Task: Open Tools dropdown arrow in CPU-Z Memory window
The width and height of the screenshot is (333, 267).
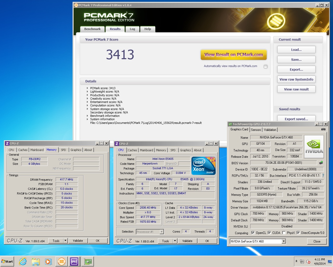Action: point(65,241)
